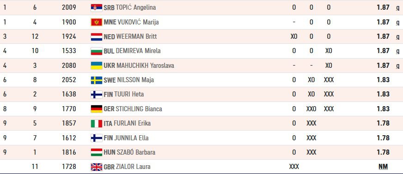403x174 pixels.
Task: Click the Serbian flag icon
Action: click(x=97, y=8)
